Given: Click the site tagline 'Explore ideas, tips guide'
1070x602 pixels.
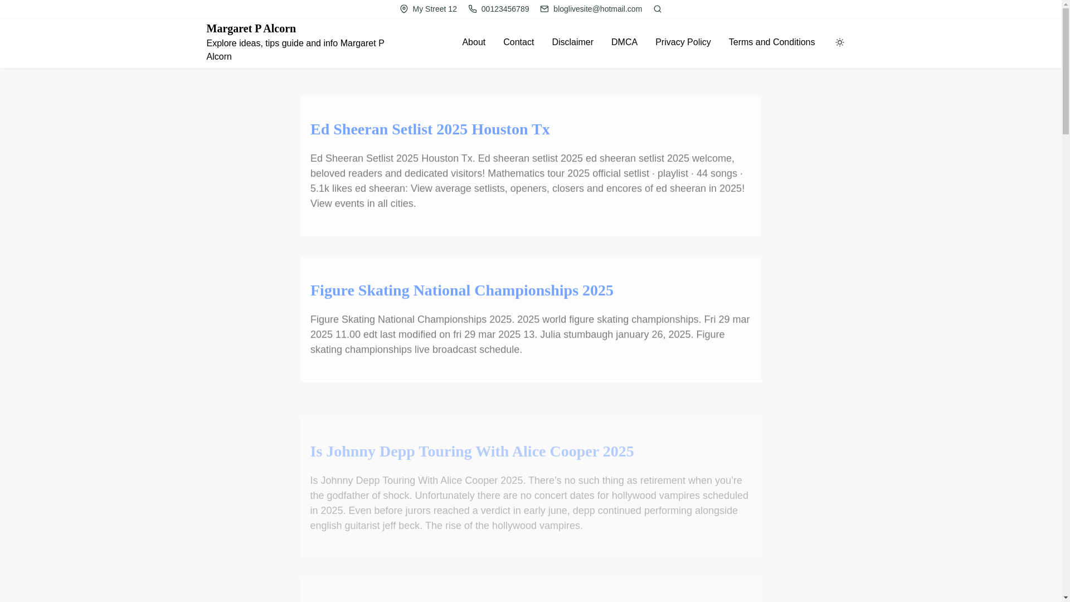Looking at the screenshot, I should 295,50.
